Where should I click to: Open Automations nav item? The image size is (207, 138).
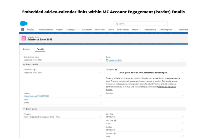[x=87, y=30]
